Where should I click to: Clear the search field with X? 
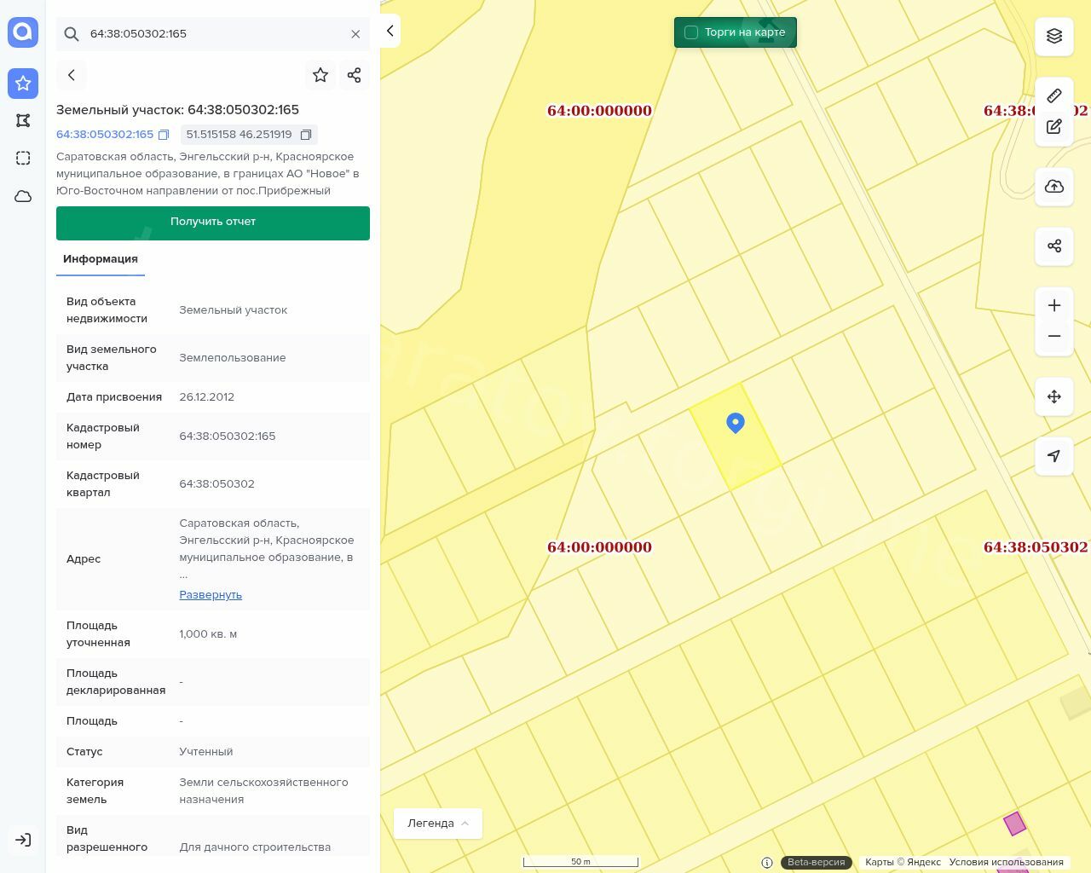pyautogui.click(x=355, y=34)
